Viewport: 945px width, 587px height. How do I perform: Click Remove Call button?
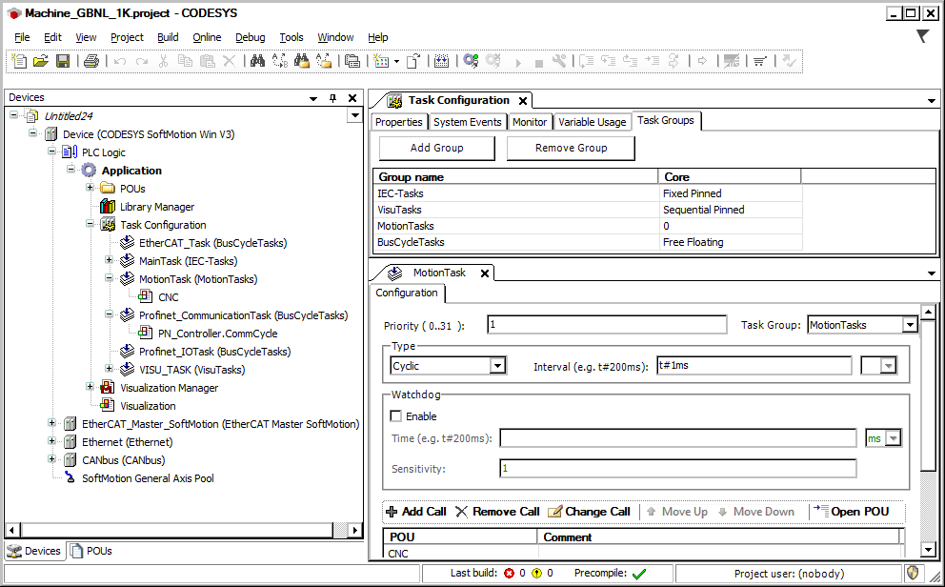(498, 512)
